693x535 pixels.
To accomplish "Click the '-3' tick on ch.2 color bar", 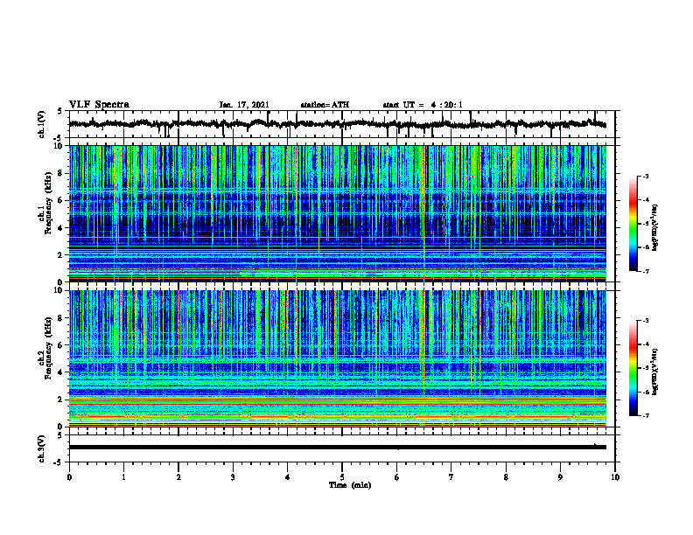I will click(x=645, y=321).
